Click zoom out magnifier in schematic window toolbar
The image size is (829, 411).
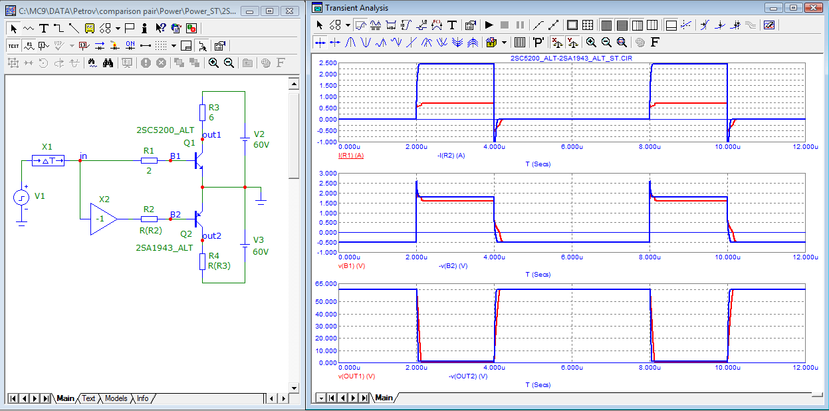(229, 63)
